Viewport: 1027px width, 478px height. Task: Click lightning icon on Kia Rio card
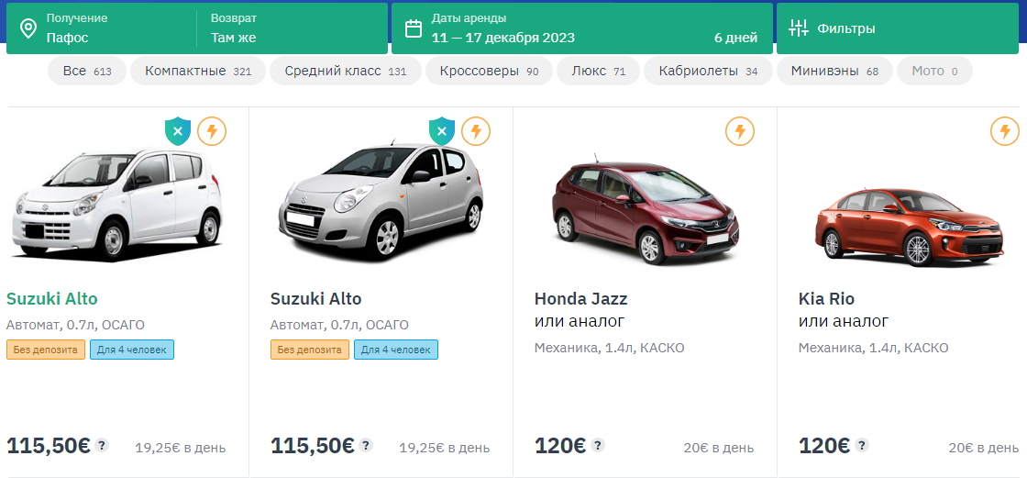[x=1004, y=131]
